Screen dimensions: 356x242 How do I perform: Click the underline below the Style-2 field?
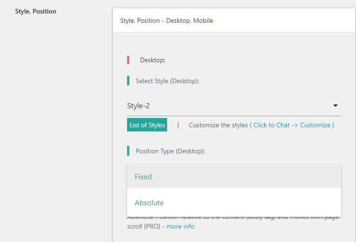(x=234, y=116)
